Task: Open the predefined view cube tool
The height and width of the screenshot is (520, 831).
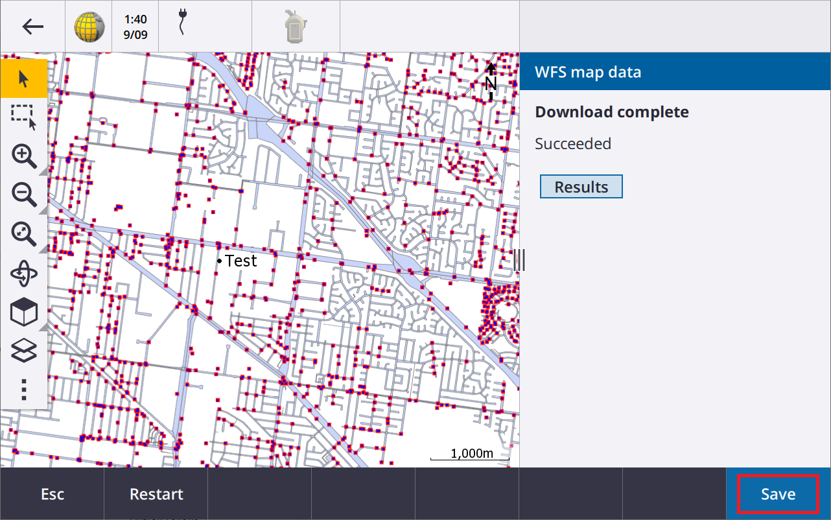Action: (x=24, y=313)
